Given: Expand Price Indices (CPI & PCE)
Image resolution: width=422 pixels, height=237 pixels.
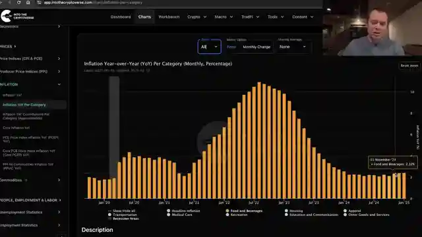Looking at the screenshot, I should click(x=30, y=59).
